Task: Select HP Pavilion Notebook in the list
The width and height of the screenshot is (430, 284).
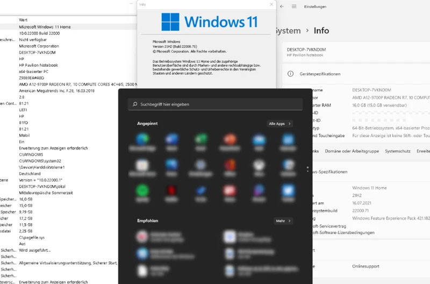Action: click(38, 65)
